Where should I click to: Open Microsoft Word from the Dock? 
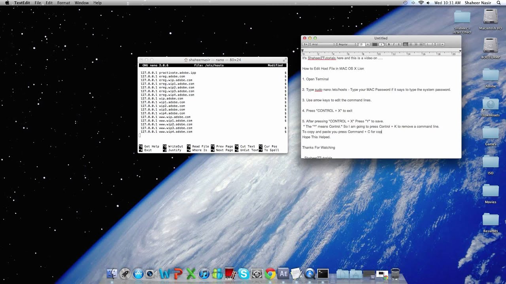[x=164, y=273]
